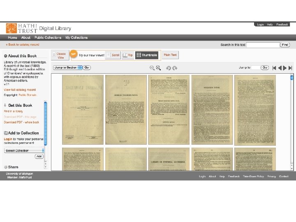Open the Select Collection dropdown
This screenshot has width=296, height=222.
point(24,150)
